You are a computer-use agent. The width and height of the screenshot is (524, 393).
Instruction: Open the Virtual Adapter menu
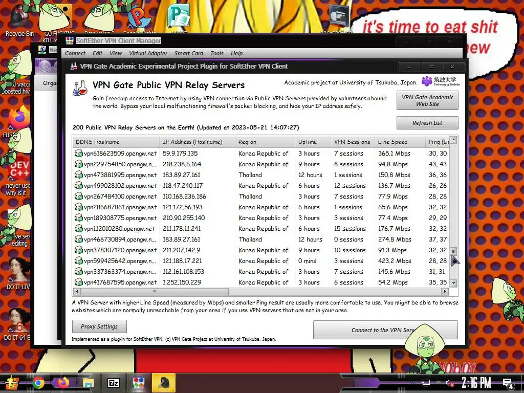[148, 53]
